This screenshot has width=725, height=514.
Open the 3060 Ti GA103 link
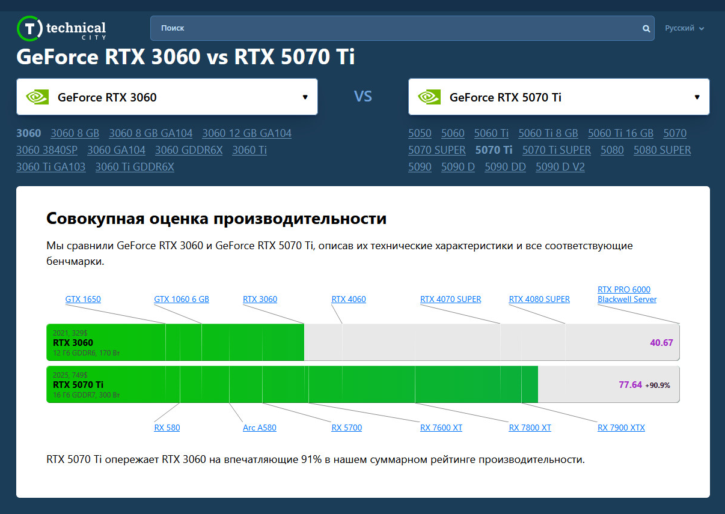pos(51,167)
